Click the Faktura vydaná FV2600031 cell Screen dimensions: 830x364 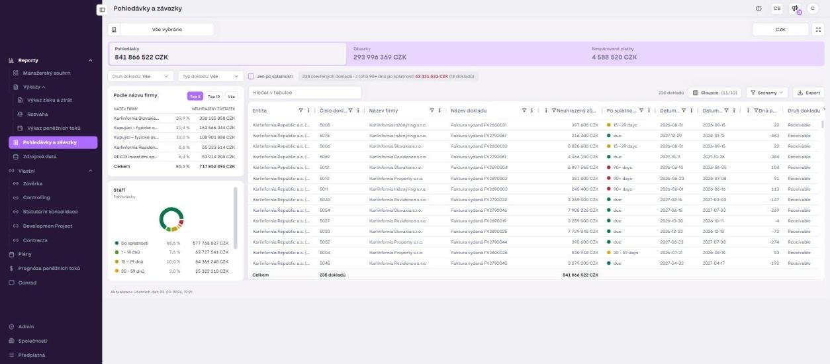(x=479, y=124)
